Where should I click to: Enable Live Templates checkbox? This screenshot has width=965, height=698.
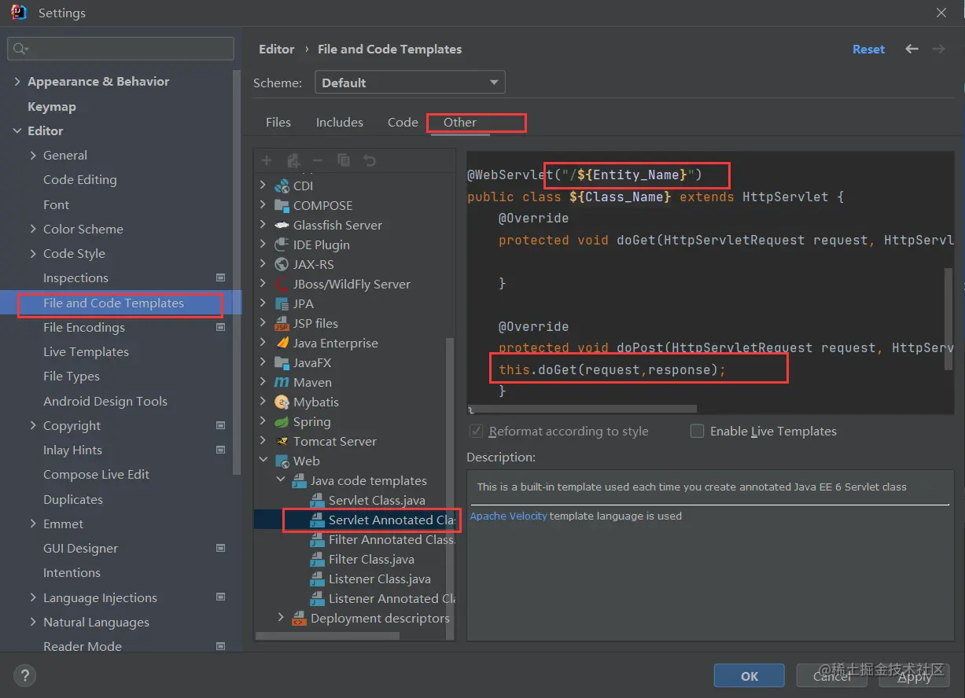coord(697,431)
